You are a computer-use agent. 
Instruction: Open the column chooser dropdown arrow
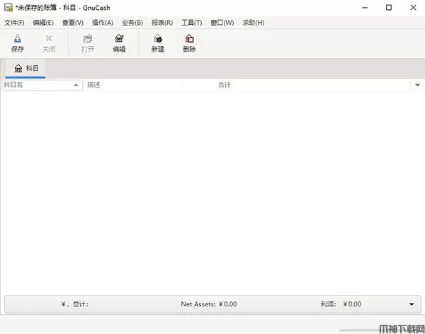(x=417, y=85)
